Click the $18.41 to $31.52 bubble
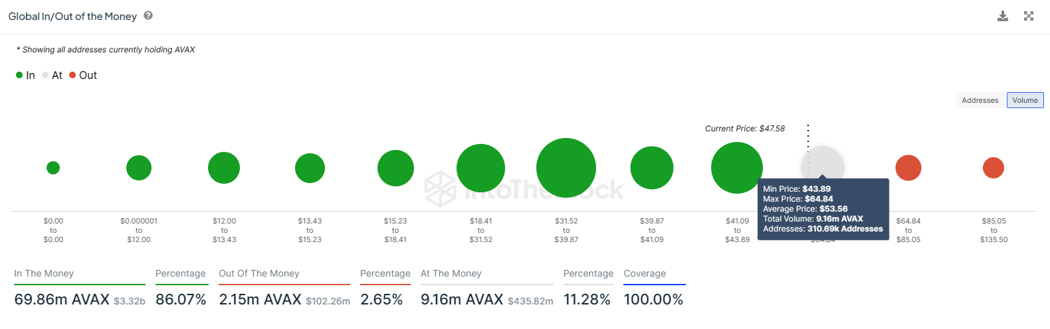 (x=480, y=168)
